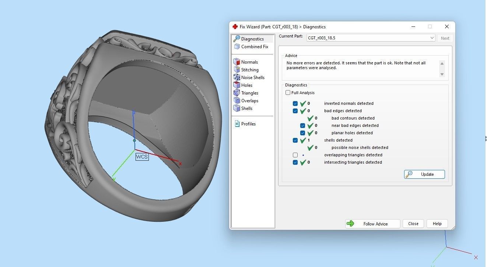Screen dimensions: 487x267
Task: Click the Triangles icon
Action: click(237, 93)
